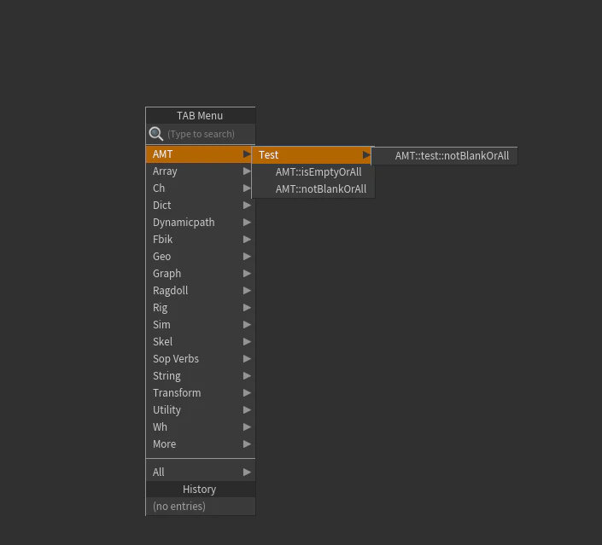Click the (no entries) history row
This screenshot has height=545, width=602.
click(201, 507)
